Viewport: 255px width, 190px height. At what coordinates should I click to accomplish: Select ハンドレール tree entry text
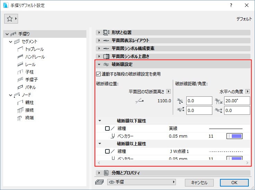[35, 57]
